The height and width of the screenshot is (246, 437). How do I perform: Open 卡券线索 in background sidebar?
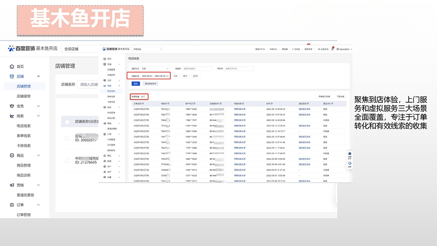pyautogui.click(x=24, y=146)
